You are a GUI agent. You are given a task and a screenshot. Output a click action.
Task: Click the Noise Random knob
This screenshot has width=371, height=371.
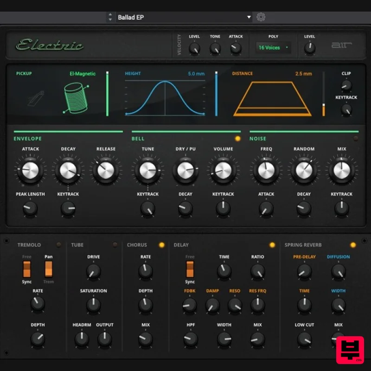point(304,170)
